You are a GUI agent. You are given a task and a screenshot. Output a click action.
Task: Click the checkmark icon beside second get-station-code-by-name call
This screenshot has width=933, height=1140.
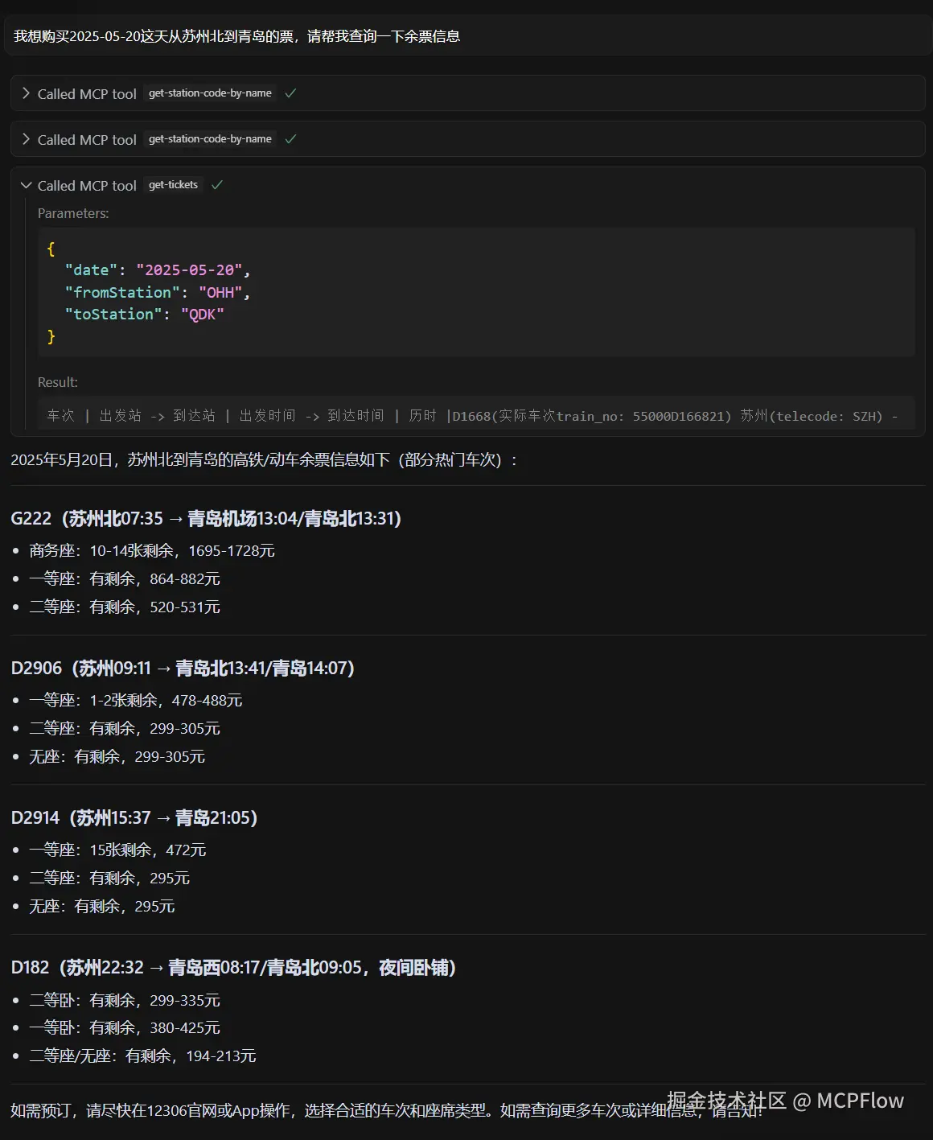click(x=290, y=139)
